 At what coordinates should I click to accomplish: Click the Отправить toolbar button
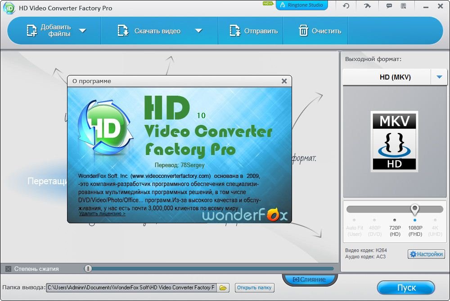point(254,31)
